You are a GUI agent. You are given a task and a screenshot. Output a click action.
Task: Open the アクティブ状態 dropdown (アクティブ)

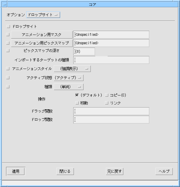pos(68,78)
